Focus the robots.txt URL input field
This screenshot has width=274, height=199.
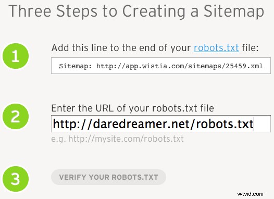point(161,123)
